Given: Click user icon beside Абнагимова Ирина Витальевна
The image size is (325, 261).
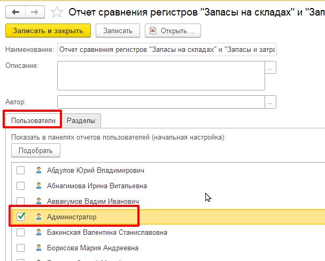Looking at the screenshot, I should pyautogui.click(x=38, y=186).
